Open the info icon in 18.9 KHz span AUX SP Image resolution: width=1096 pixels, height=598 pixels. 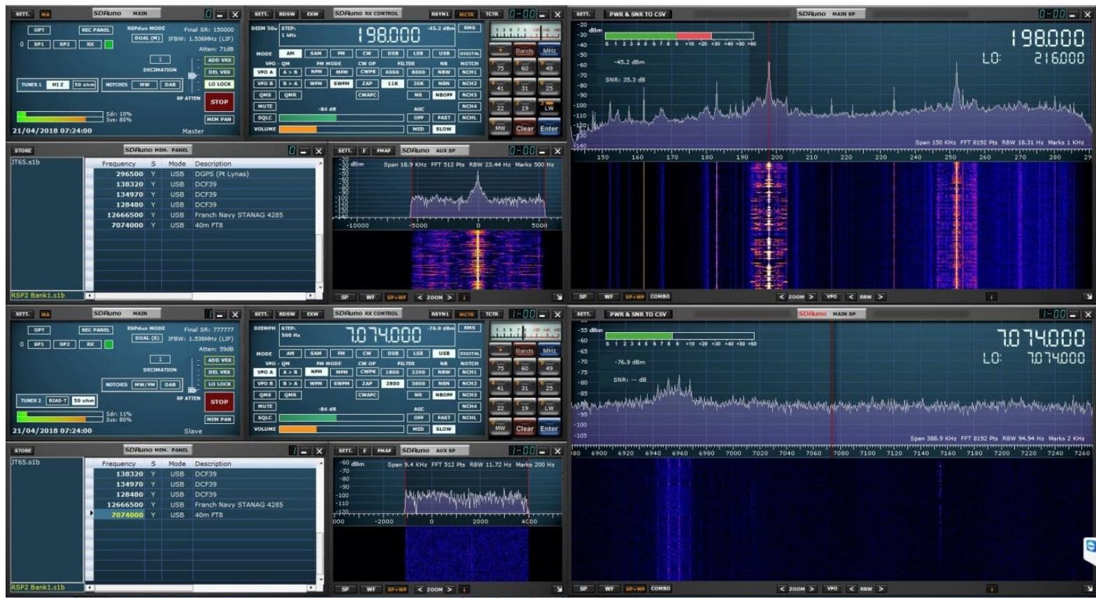pos(464,297)
